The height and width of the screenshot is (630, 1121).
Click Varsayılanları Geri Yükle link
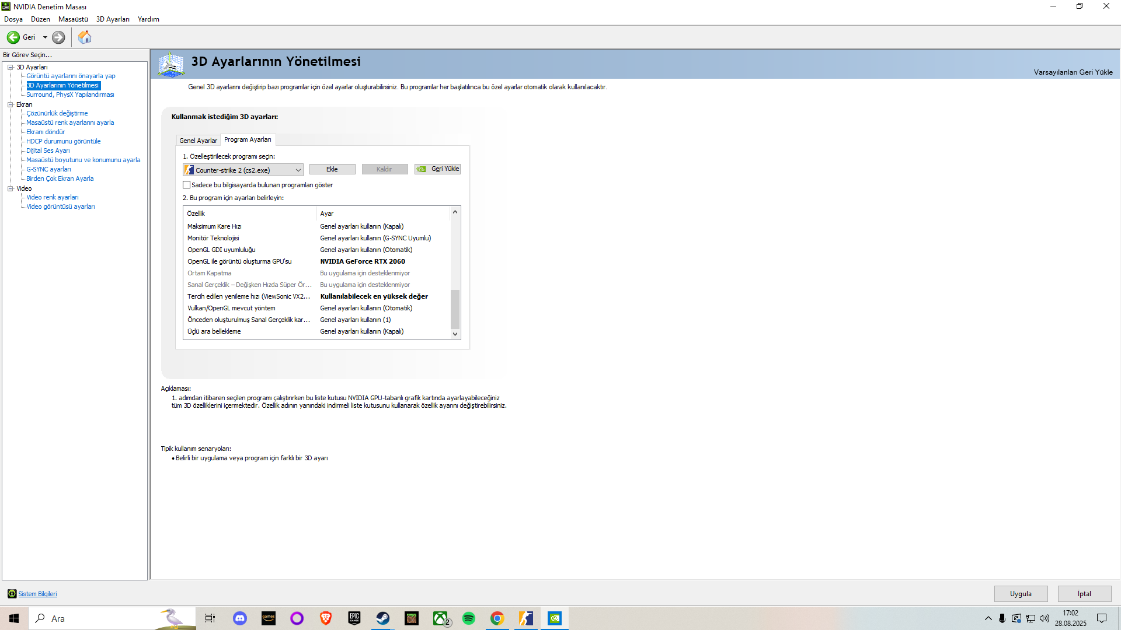1073,72
